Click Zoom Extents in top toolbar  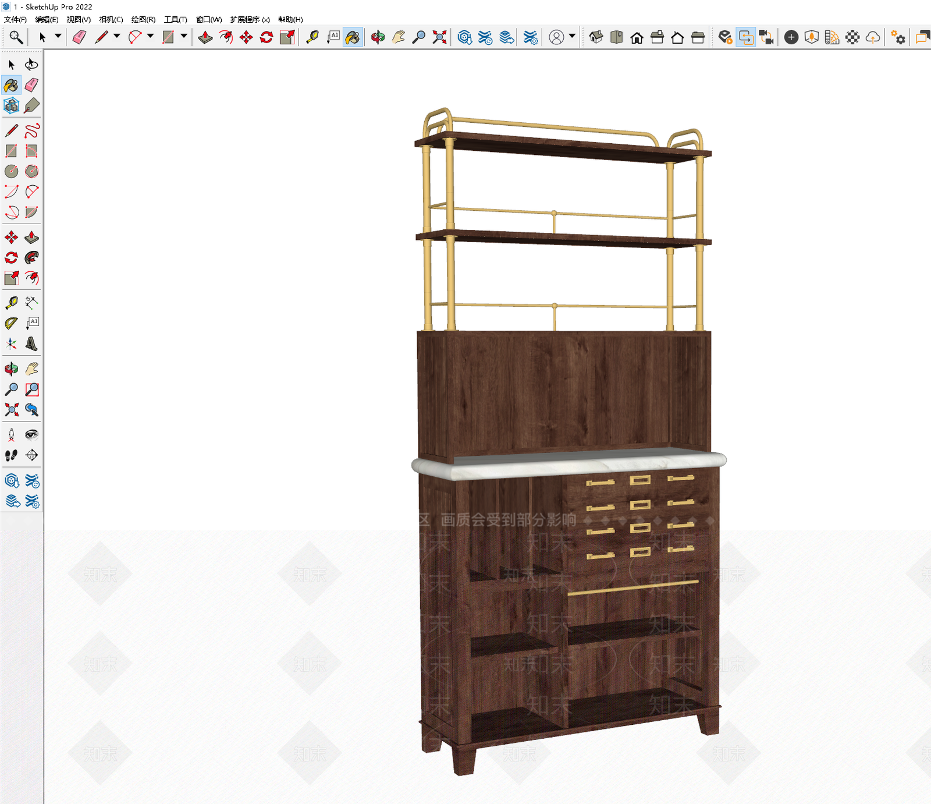440,37
